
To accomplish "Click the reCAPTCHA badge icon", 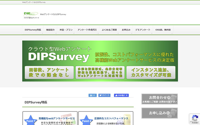I will point(194,119).
